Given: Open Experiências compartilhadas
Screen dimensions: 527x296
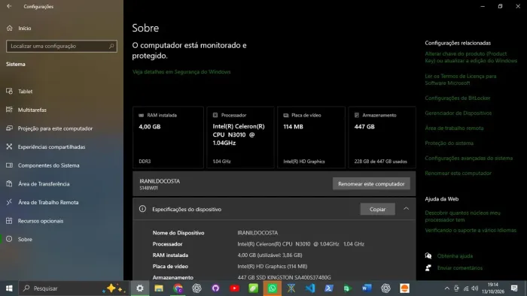Looking at the screenshot, I should point(51,146).
